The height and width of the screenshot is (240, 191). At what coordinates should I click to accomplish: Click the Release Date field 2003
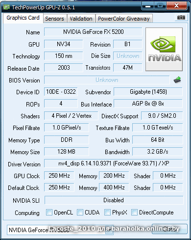[x=64, y=68]
